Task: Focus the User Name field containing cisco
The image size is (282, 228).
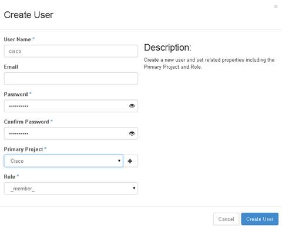Action: tap(71, 51)
